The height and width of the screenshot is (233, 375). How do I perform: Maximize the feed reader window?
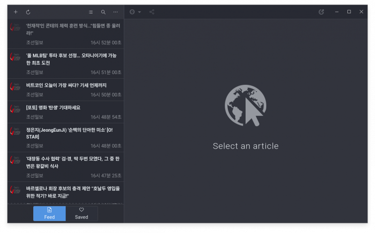(349, 12)
